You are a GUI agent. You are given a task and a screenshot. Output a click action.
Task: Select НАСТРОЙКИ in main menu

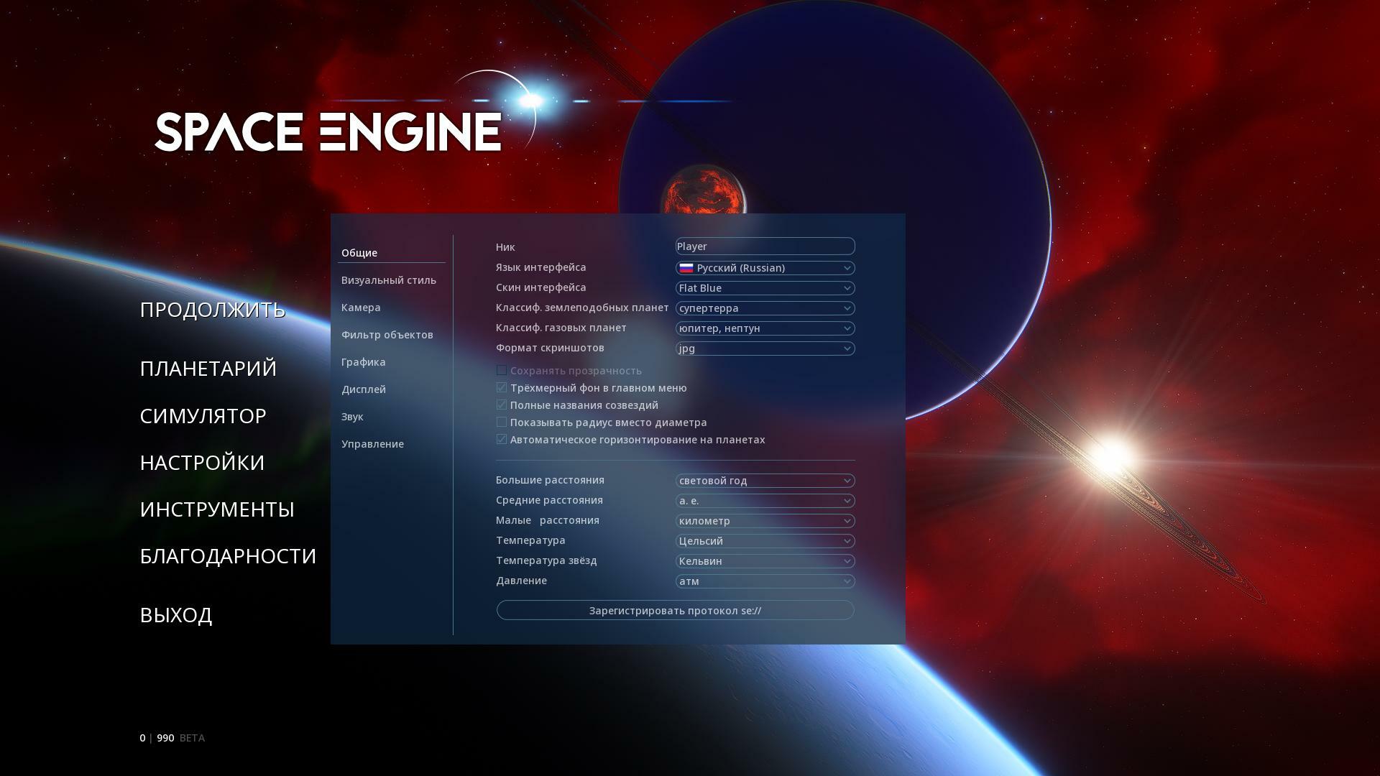point(203,463)
